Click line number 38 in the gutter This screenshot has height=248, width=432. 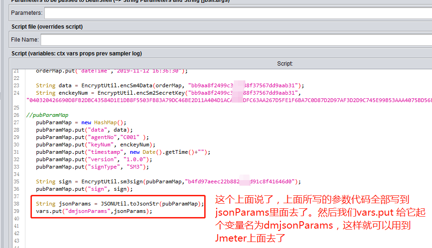pos(17,204)
